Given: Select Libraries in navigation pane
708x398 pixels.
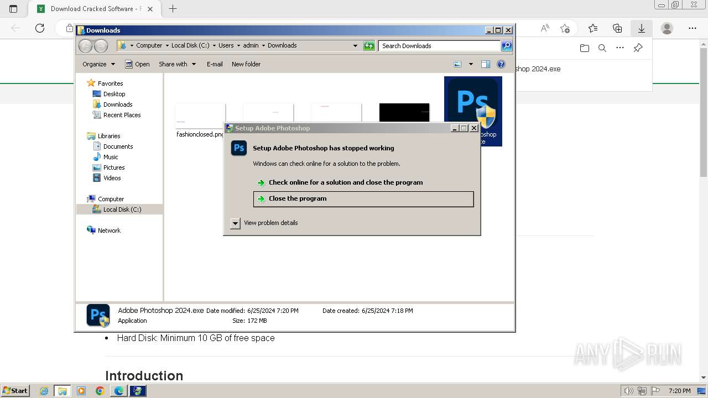Looking at the screenshot, I should pyautogui.click(x=109, y=136).
